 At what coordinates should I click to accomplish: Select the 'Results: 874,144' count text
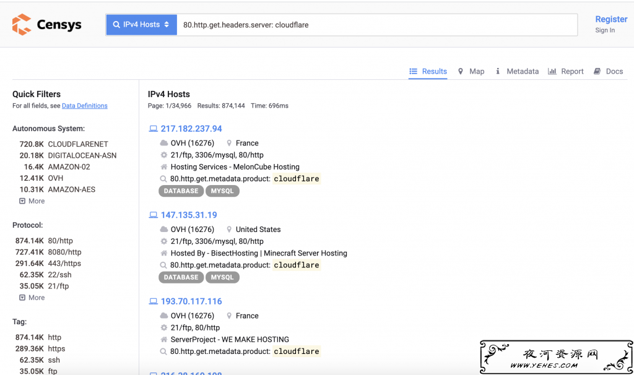tap(221, 106)
